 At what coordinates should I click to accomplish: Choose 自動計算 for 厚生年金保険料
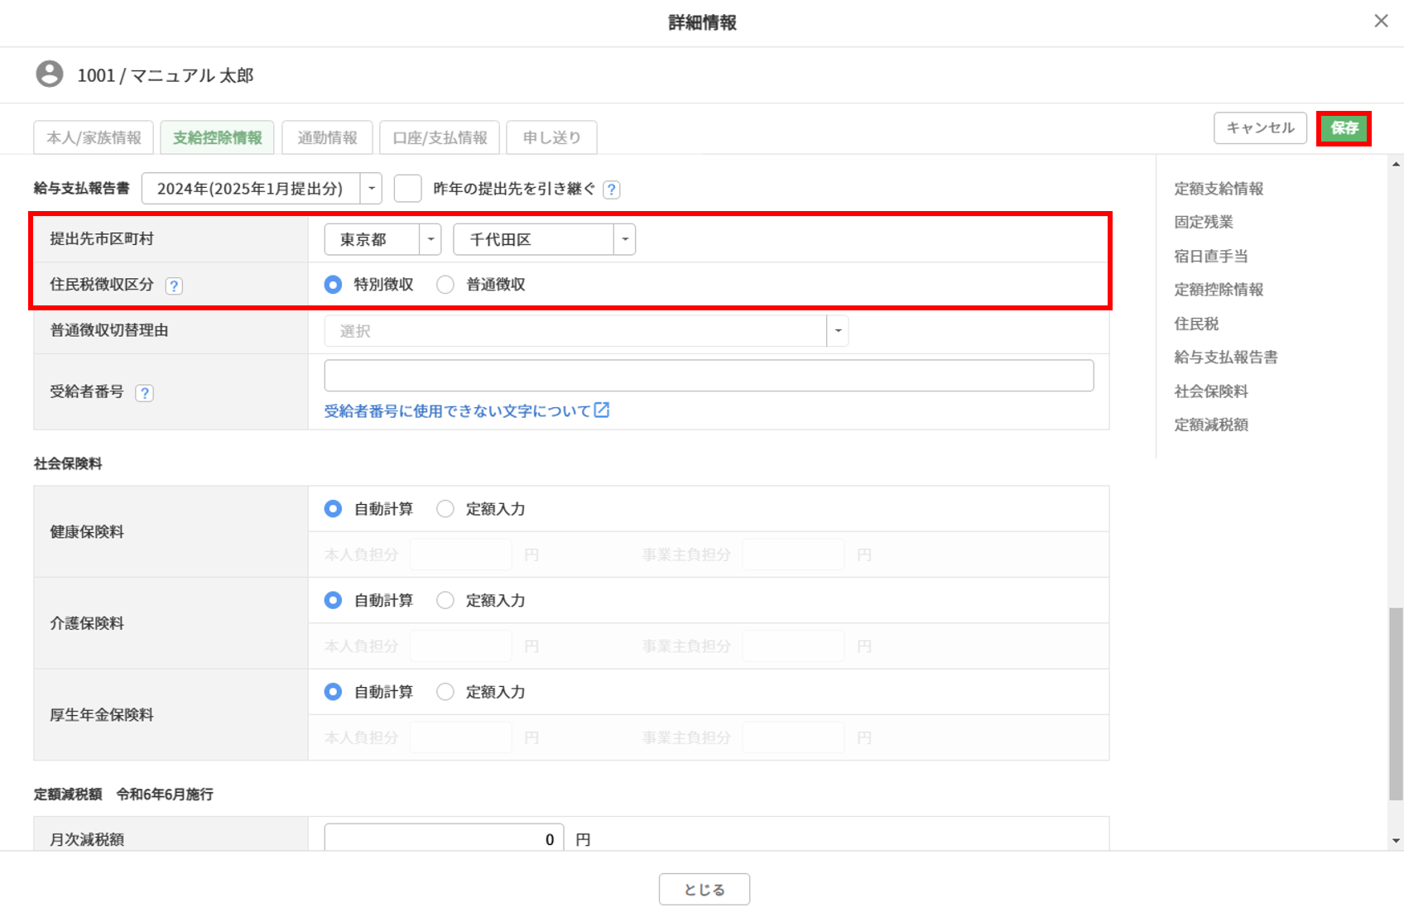coord(333,692)
